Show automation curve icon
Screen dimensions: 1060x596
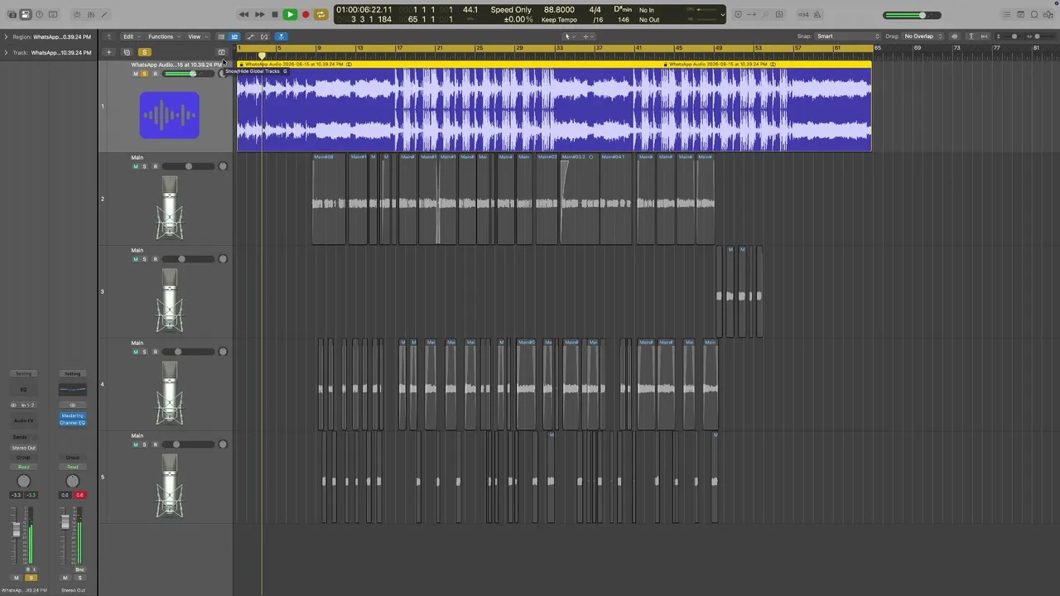pos(250,36)
